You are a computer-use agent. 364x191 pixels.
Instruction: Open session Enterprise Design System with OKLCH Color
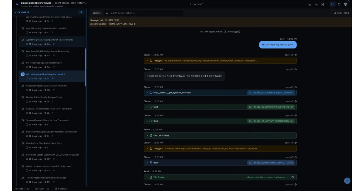click(52, 157)
